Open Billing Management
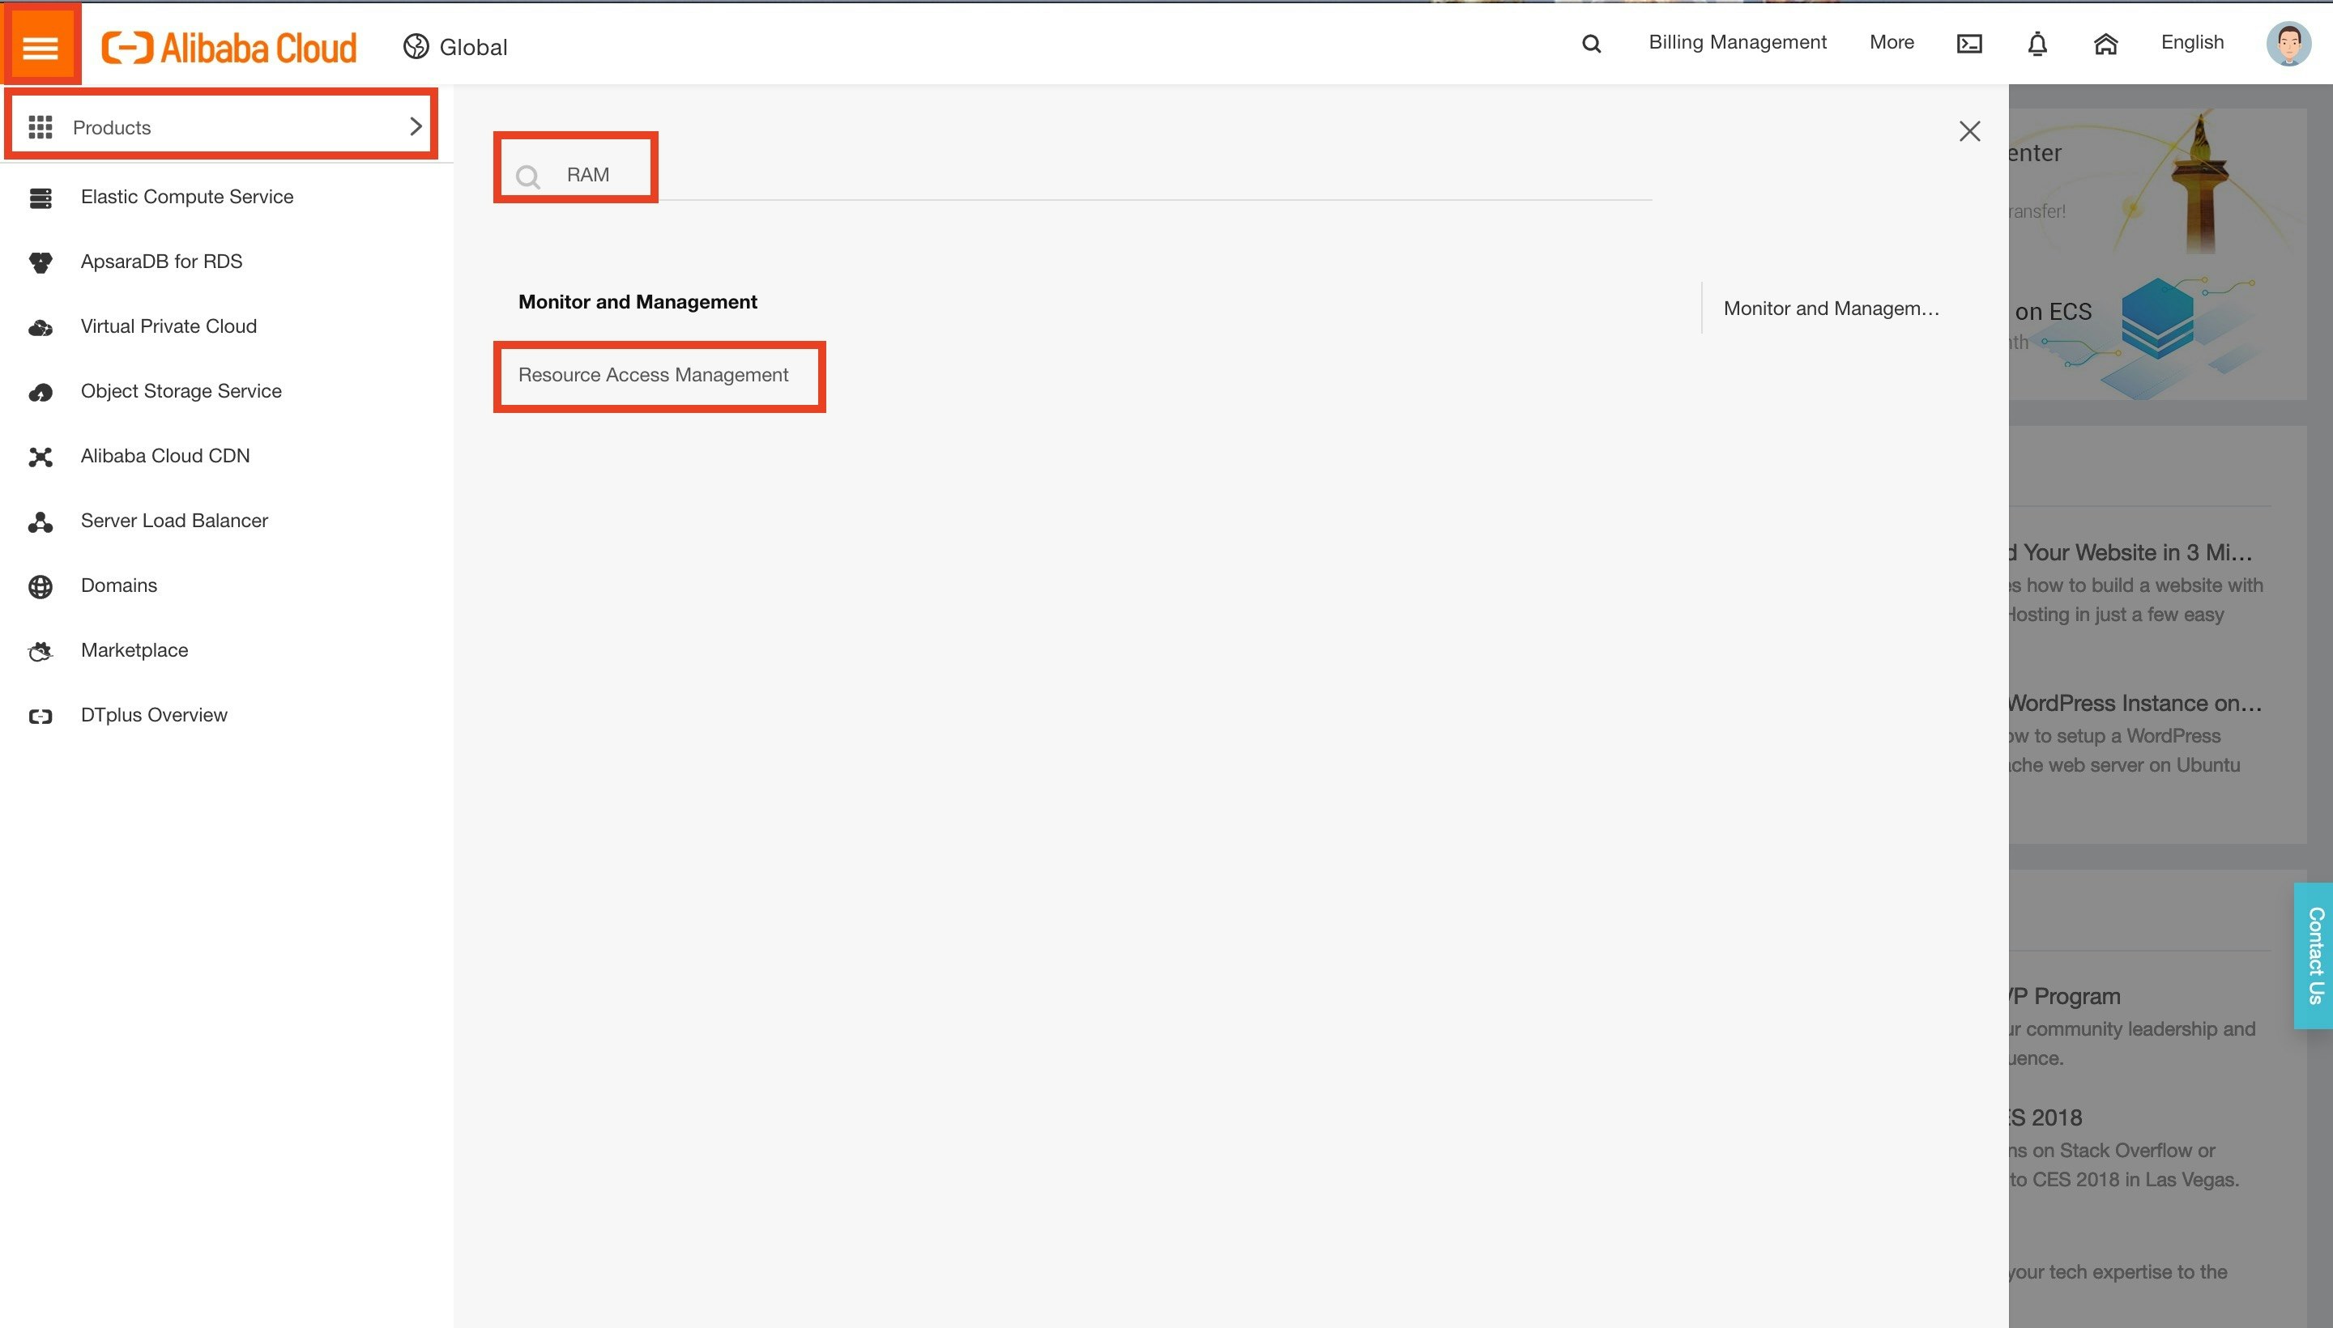The width and height of the screenshot is (2333, 1328). tap(1738, 42)
